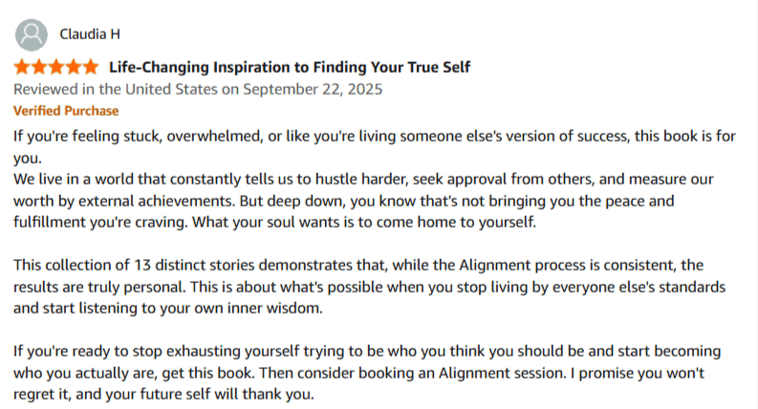Screen dimensions: 758x409
Task: Click the fifth orange rating star
Action: (90, 68)
